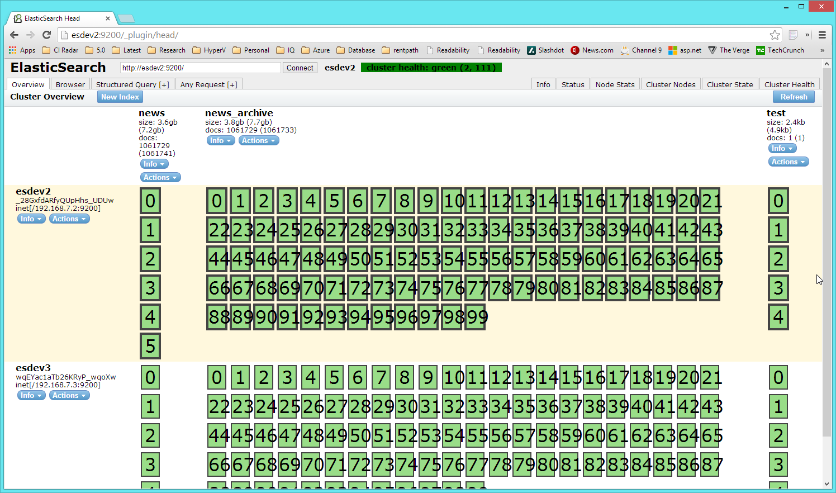Expand the news_archive Info dropdown
Screen dimensions: 836x493
(221, 140)
